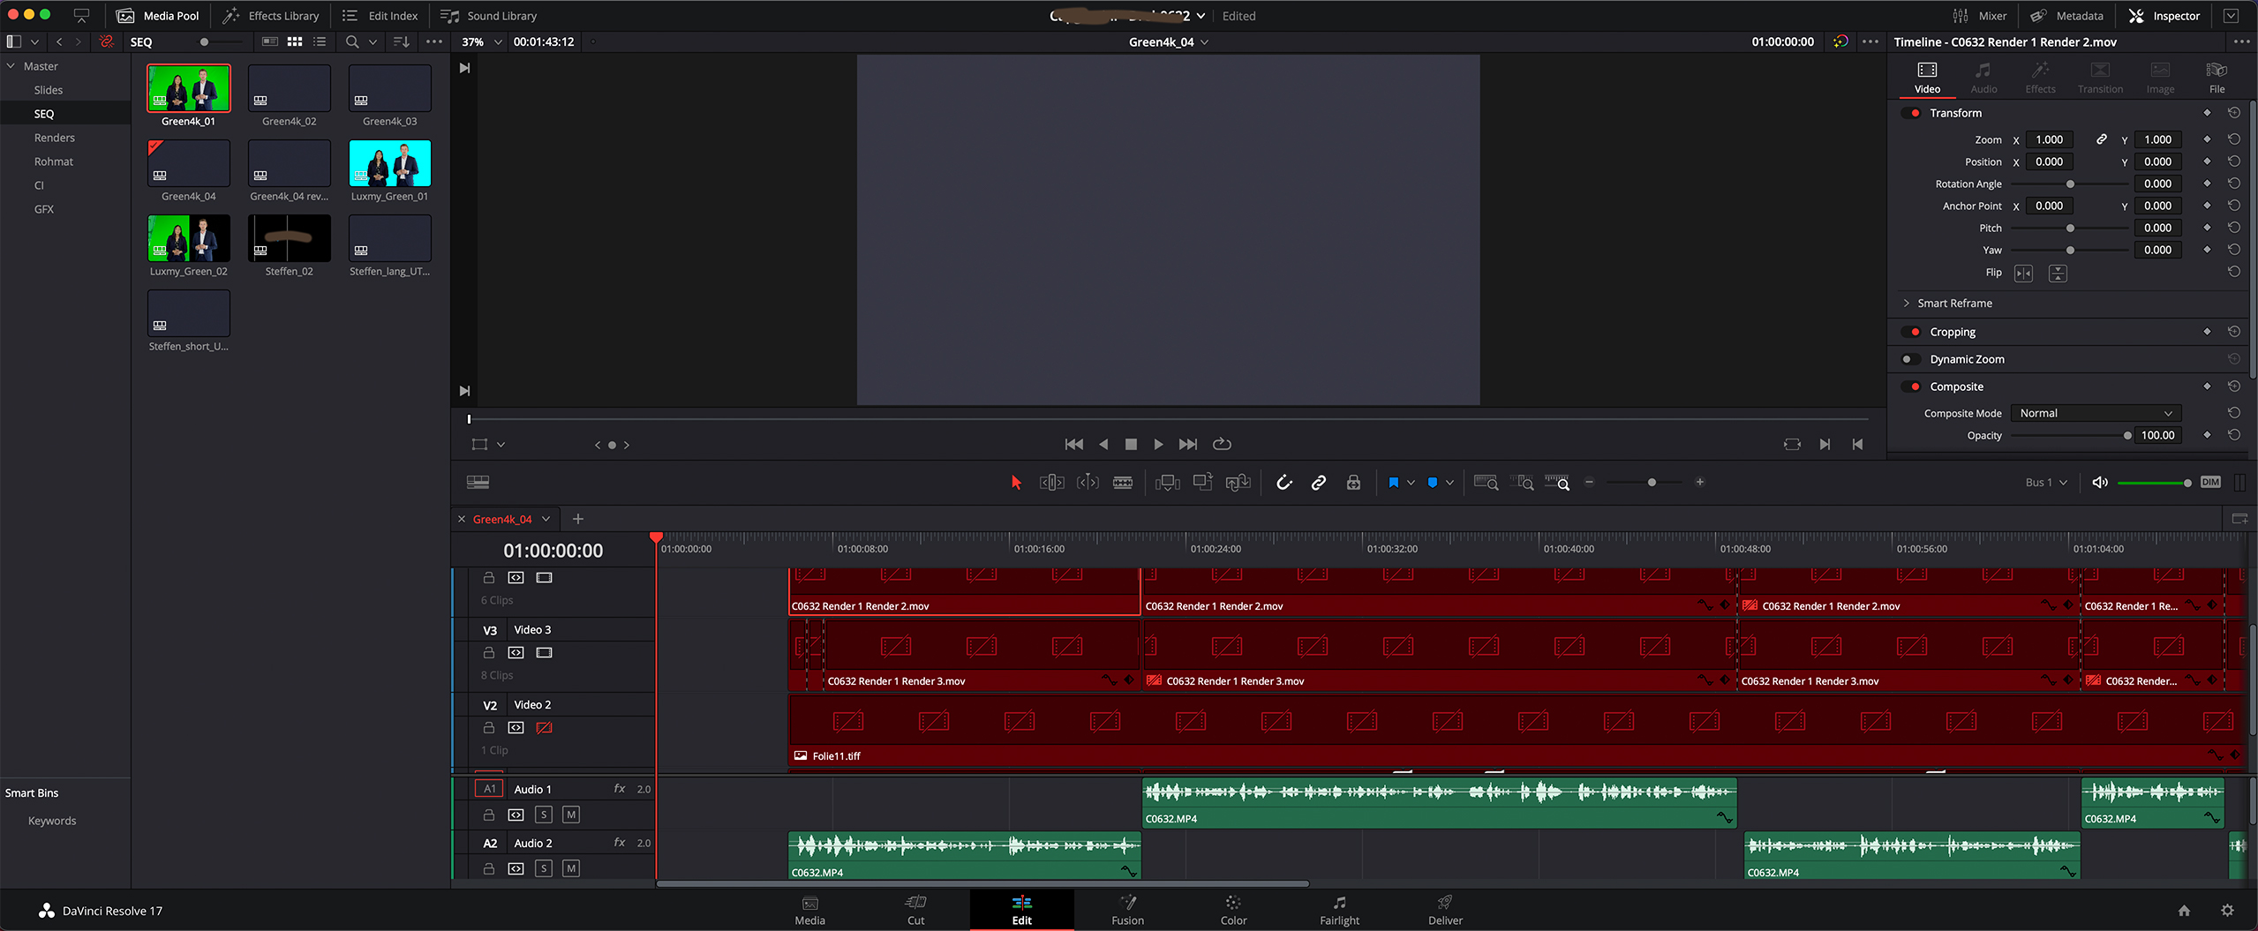This screenshot has width=2258, height=931.
Task: Jump to first frame of timeline
Action: [x=1074, y=444]
